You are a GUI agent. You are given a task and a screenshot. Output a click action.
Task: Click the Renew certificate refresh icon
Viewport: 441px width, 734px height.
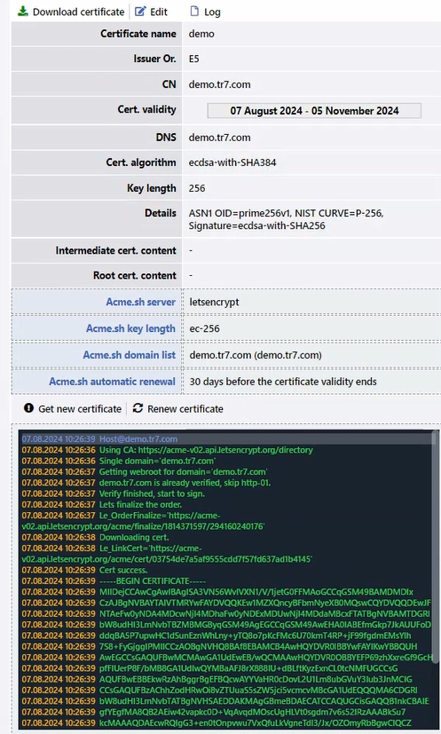point(138,408)
